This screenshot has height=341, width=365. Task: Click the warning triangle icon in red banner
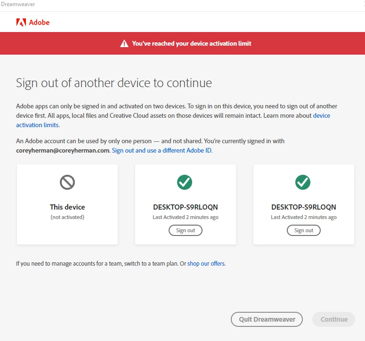click(124, 43)
